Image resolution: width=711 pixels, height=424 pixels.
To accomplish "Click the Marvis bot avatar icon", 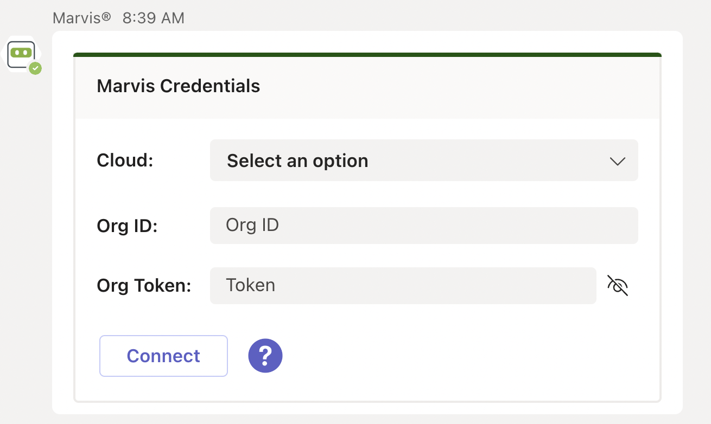I will pyautogui.click(x=21, y=53).
